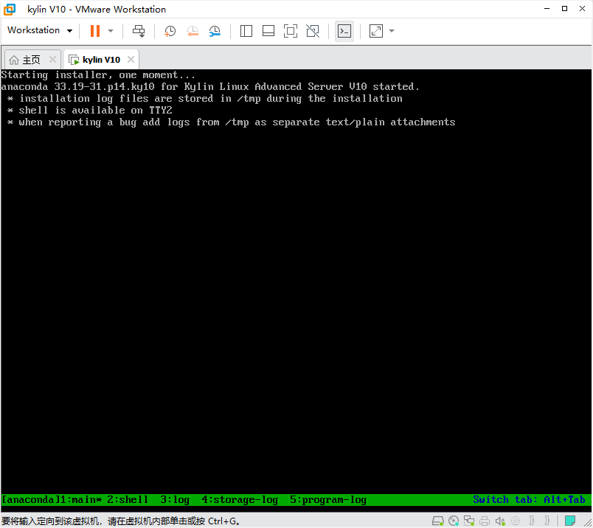Click the hard disk status icon
The width and height of the screenshot is (593, 528).
[x=438, y=521]
